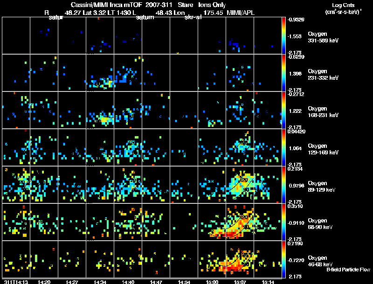Click the 'Lat 3.32' header value
This screenshot has width=373, height=284.
95,13
